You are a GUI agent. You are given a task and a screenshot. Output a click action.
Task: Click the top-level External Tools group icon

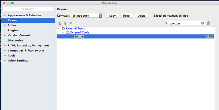(x=64, y=28)
